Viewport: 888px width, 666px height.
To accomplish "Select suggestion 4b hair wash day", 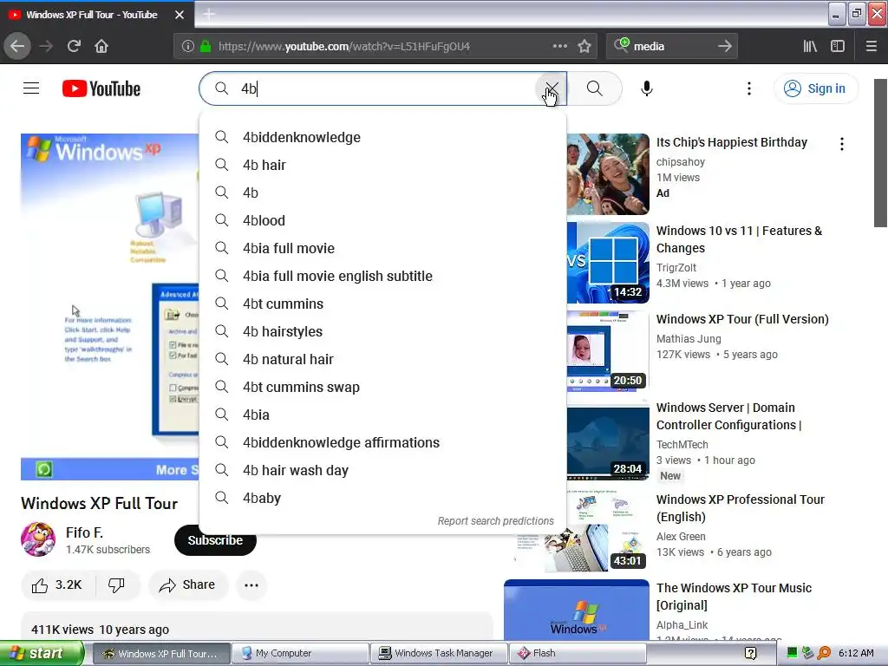I will pos(382,470).
